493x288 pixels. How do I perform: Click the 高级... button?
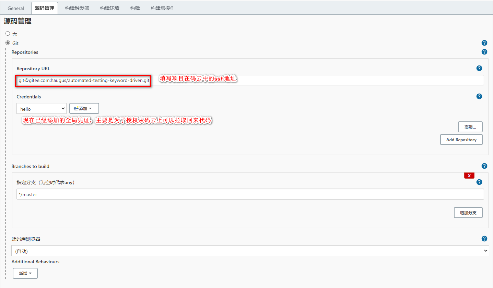[x=470, y=127]
